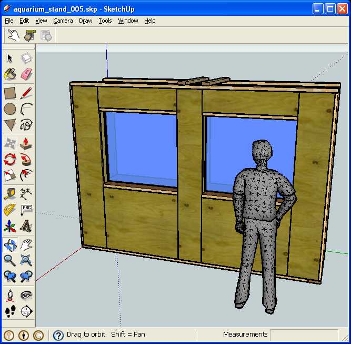Select the Scale tool
This screenshot has width=351, height=344.
point(10,175)
